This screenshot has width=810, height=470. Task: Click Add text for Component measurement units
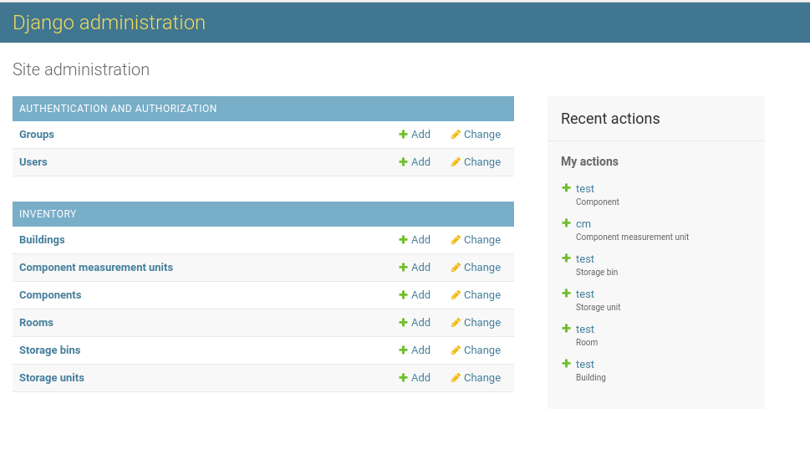tap(420, 268)
